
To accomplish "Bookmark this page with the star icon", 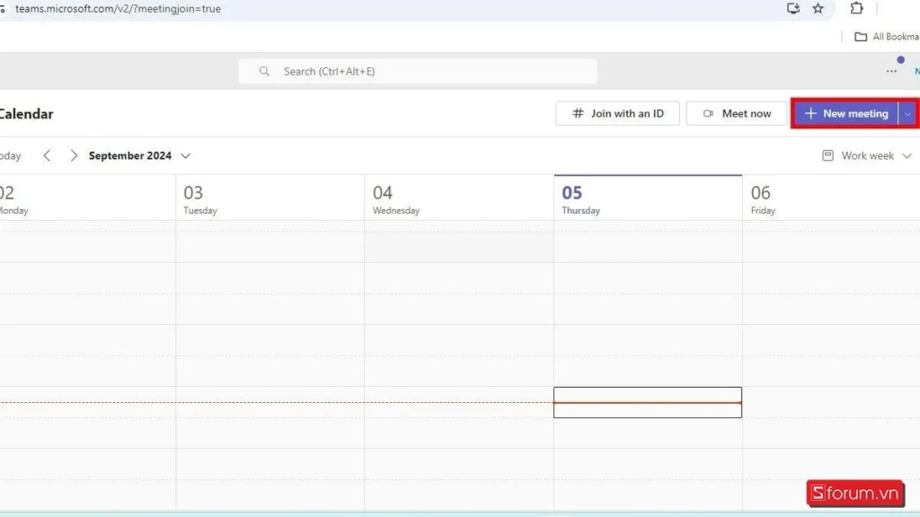I will point(818,8).
